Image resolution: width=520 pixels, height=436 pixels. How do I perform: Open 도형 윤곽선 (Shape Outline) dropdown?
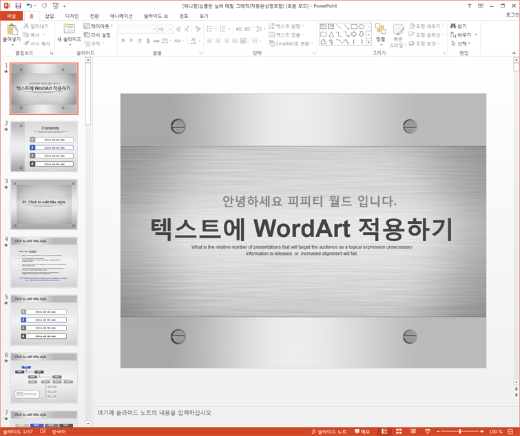pos(426,34)
